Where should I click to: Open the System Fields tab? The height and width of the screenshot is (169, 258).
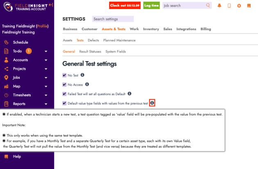pos(115,51)
